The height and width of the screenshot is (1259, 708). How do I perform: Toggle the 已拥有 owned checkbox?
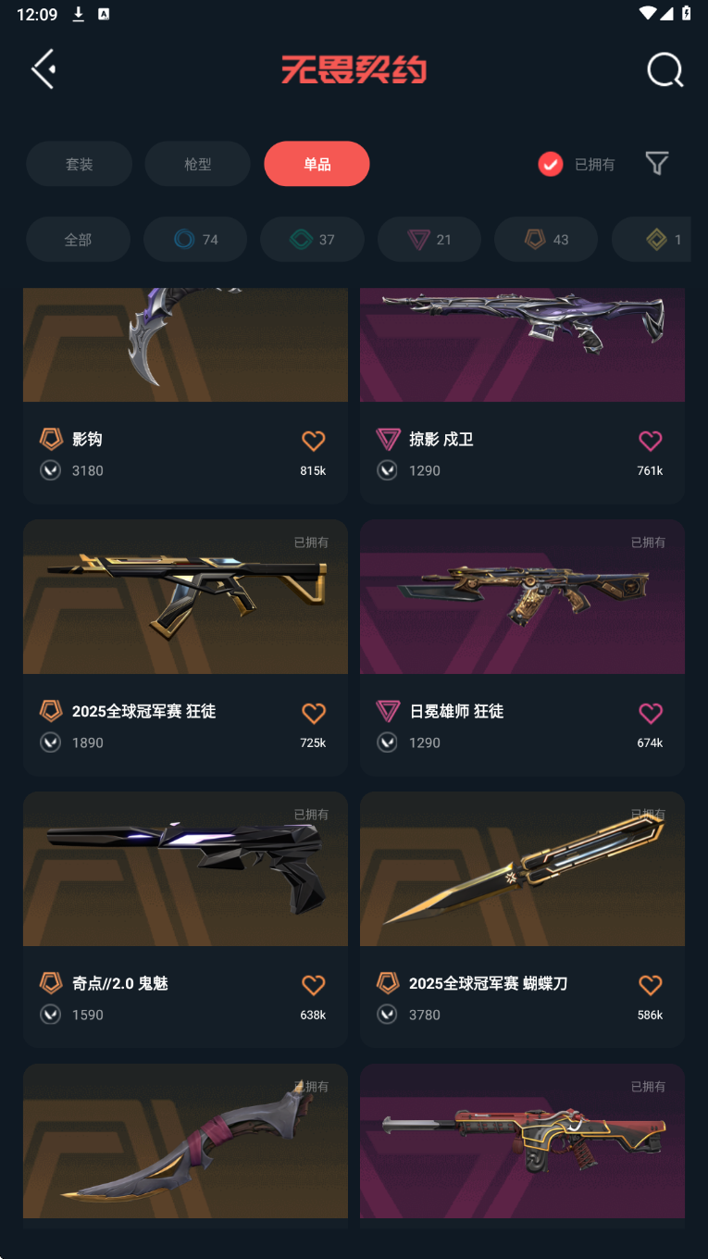[551, 164]
